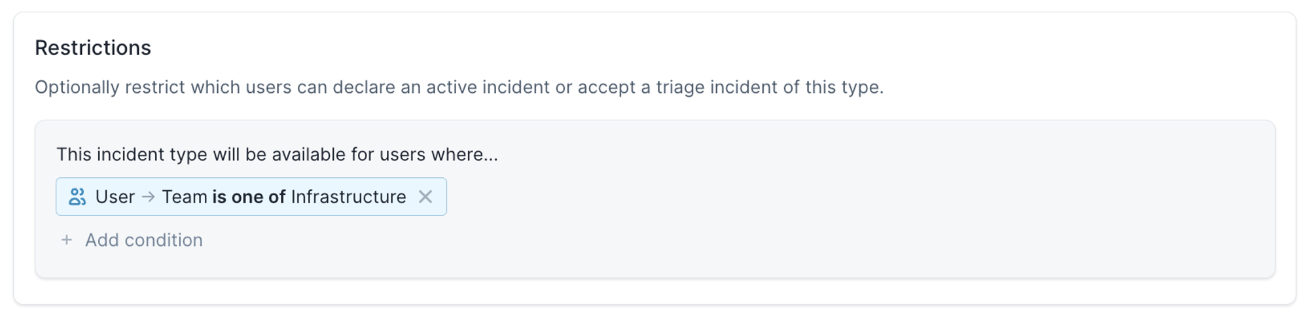Click the plus icon beside Add condition
1309x319 pixels.
[66, 241]
